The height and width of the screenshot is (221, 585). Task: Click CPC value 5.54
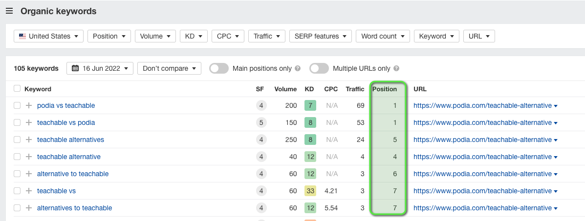point(331,208)
